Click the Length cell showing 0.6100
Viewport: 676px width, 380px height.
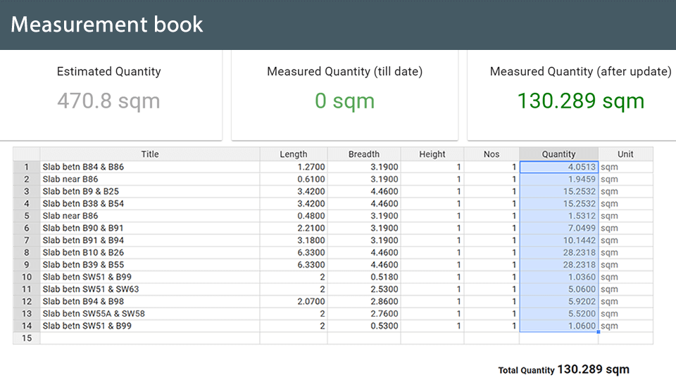click(x=294, y=179)
